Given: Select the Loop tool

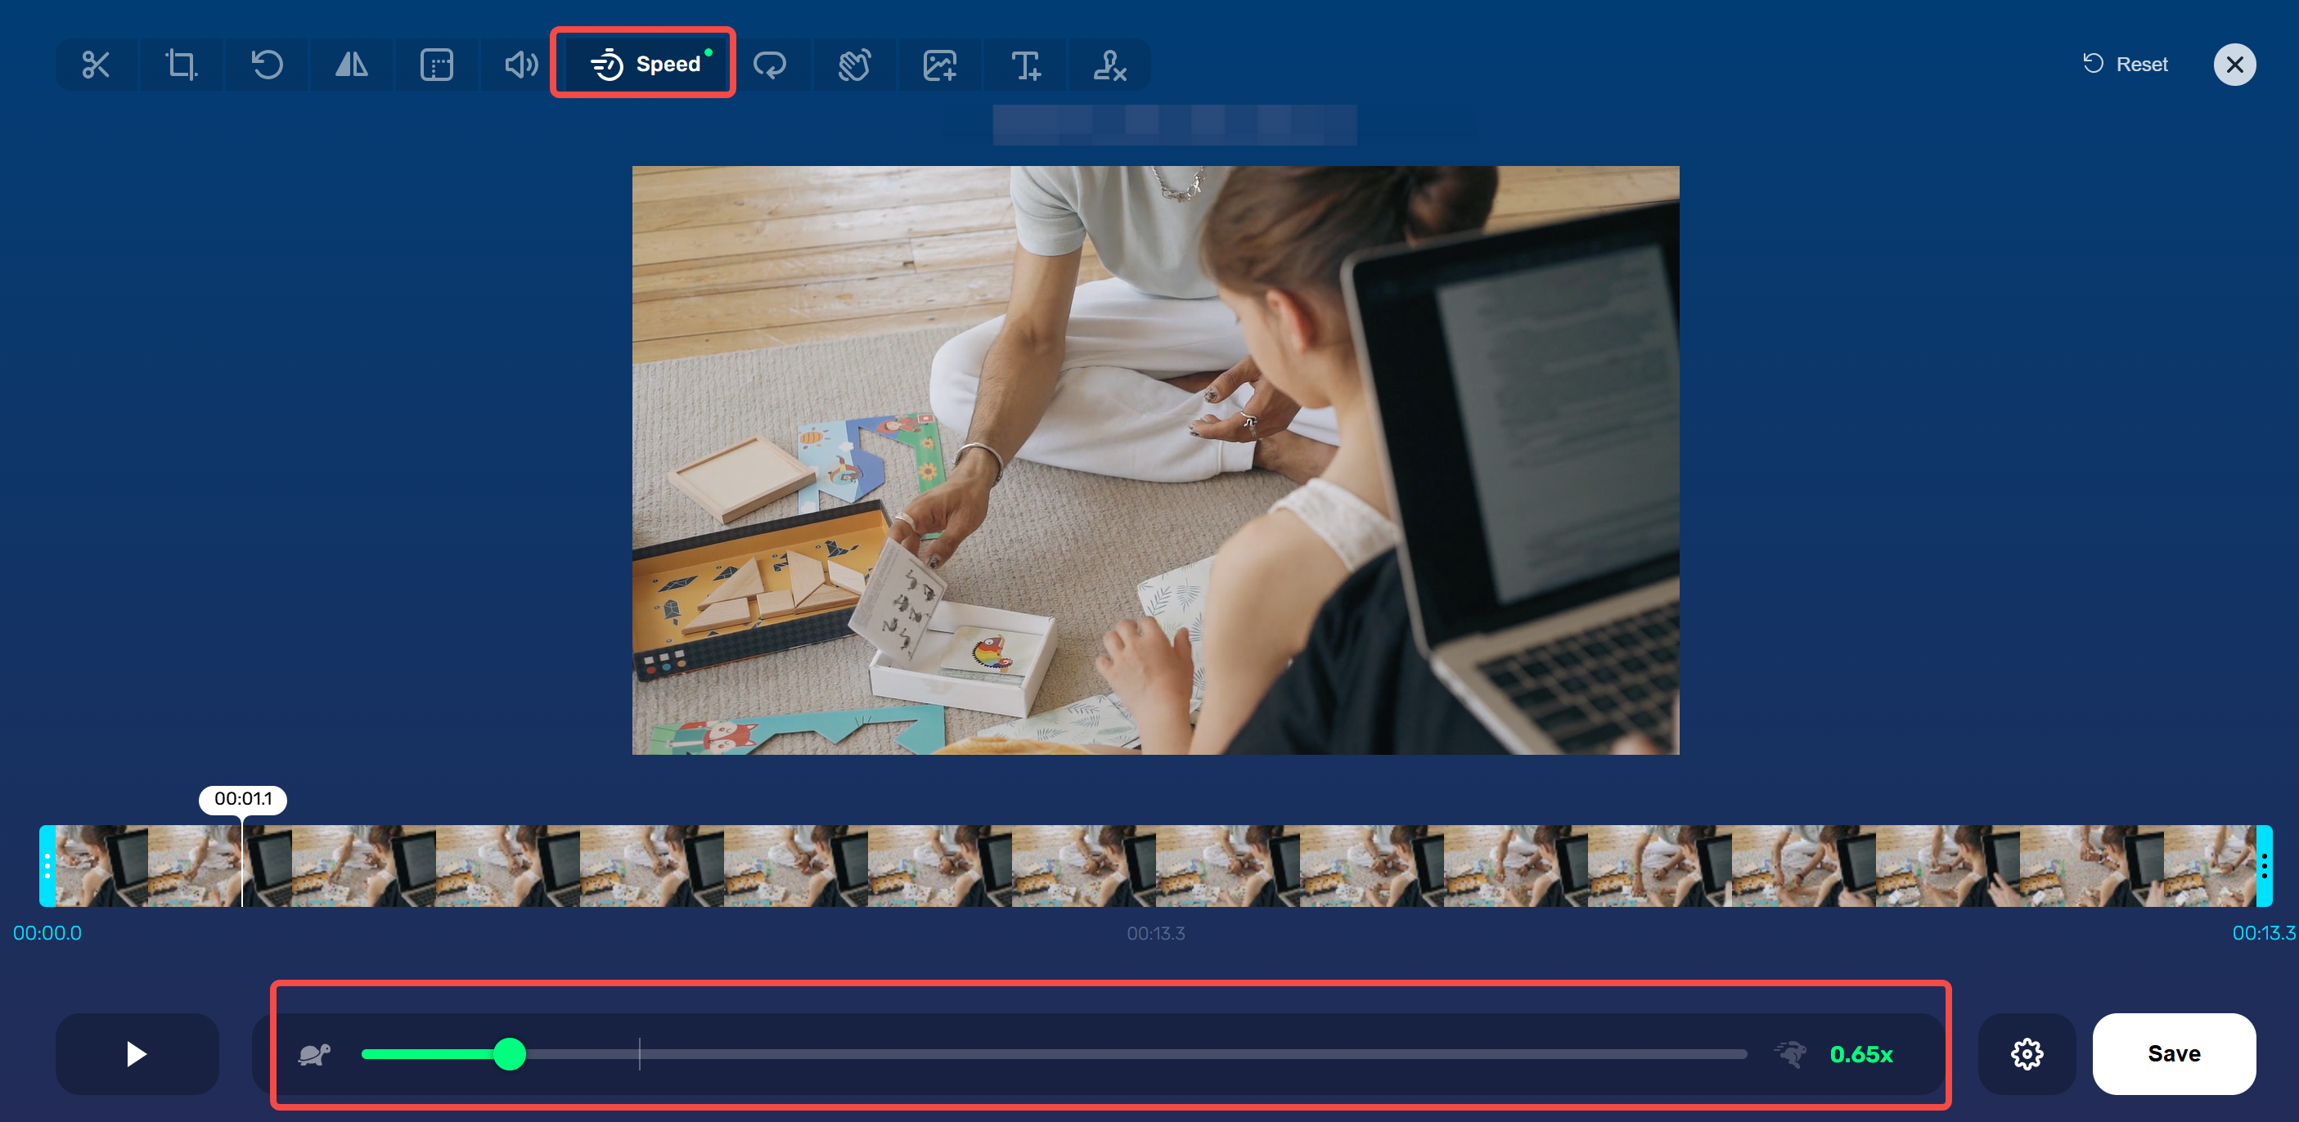Looking at the screenshot, I should click(770, 65).
